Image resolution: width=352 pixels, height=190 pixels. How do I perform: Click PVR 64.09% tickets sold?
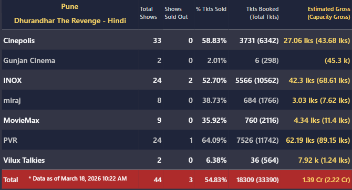coord(214,141)
